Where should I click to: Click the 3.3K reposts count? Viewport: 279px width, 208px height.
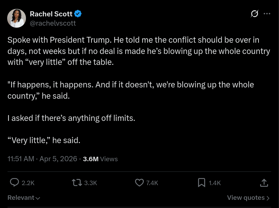90,183
